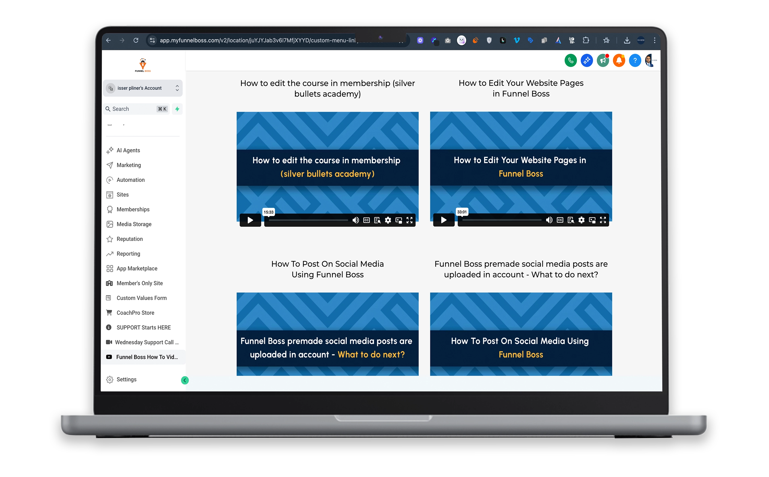Open the premade social media posts video thumbnail
769x477 pixels.
[327, 334]
